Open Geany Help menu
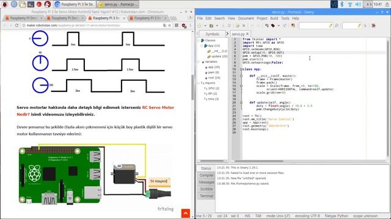 (296, 18)
